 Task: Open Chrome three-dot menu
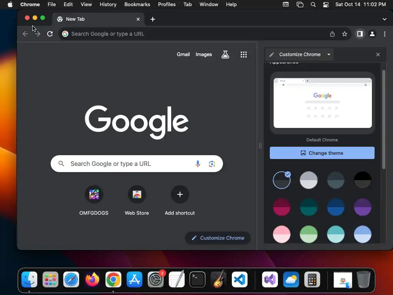385,34
